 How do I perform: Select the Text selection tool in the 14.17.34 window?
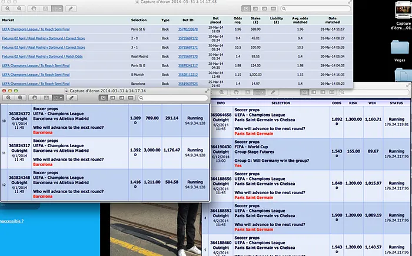click(46, 98)
